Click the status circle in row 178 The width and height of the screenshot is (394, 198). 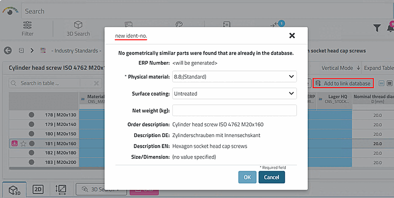(32, 115)
